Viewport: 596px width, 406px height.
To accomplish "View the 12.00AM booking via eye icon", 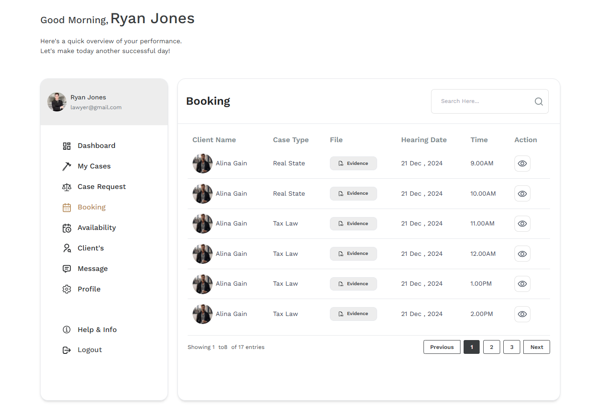I will (x=522, y=254).
